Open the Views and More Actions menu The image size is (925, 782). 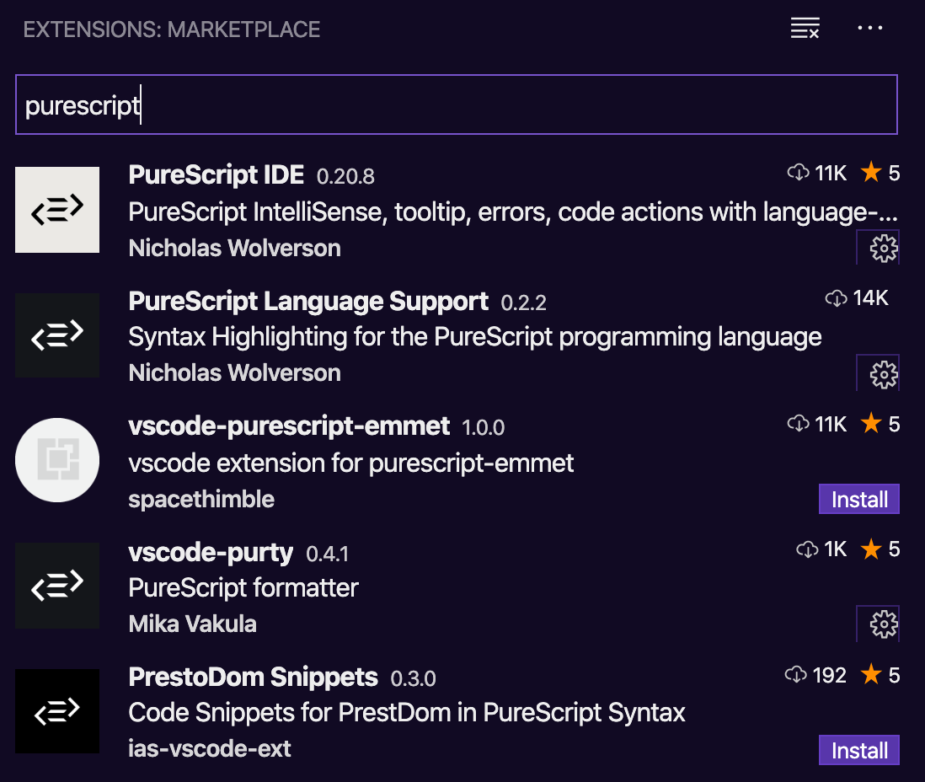[x=869, y=29]
